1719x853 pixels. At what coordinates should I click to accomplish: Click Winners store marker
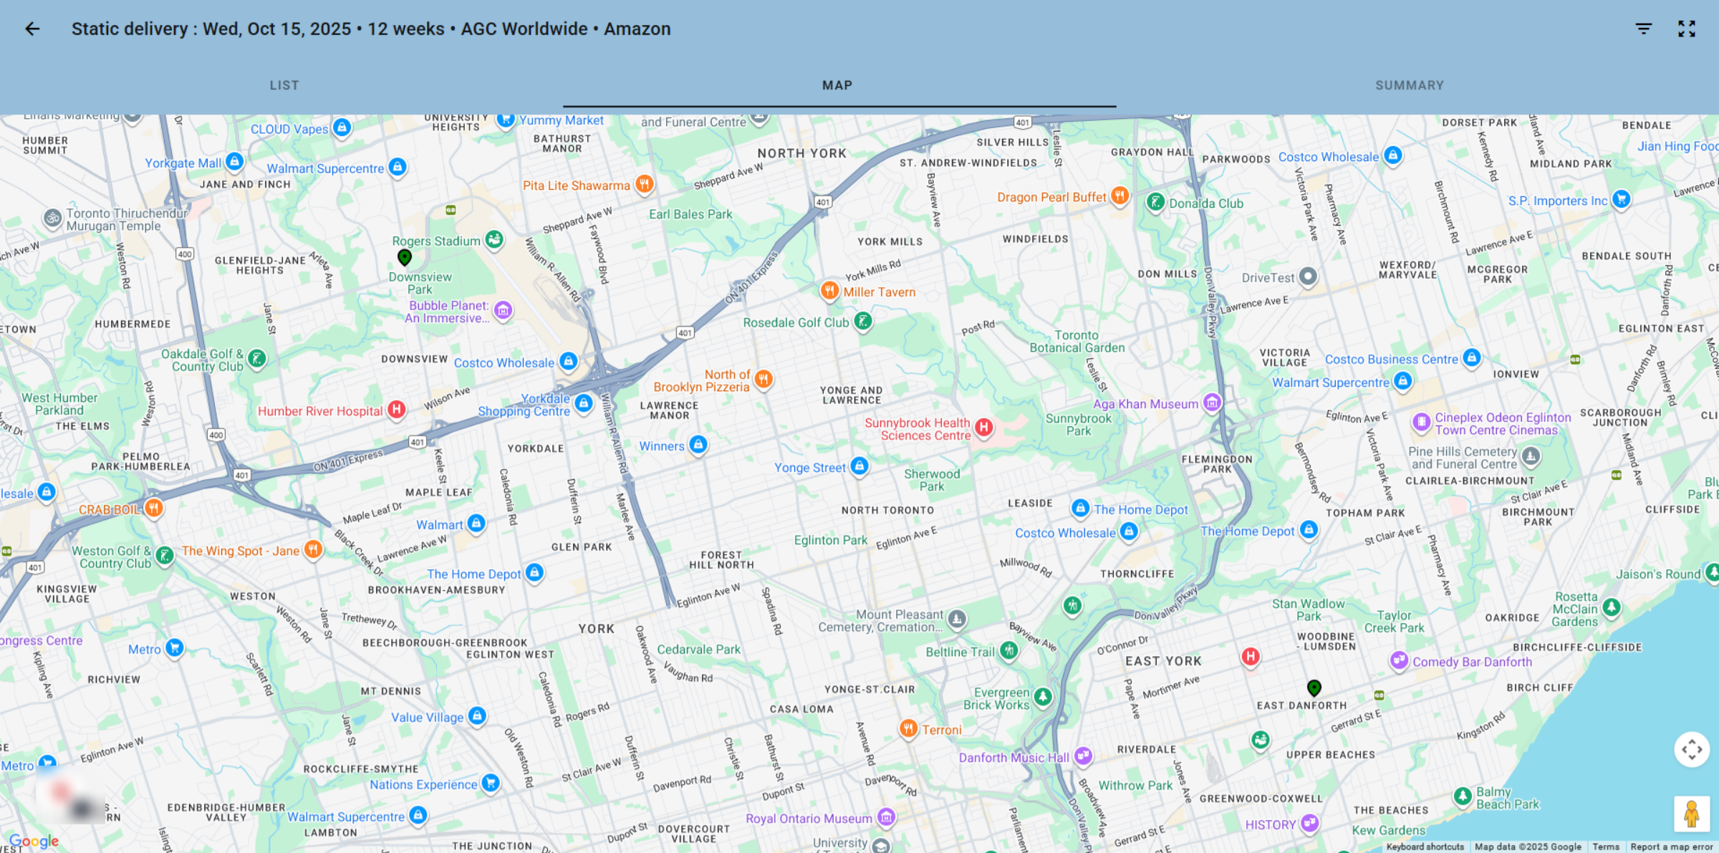click(698, 445)
